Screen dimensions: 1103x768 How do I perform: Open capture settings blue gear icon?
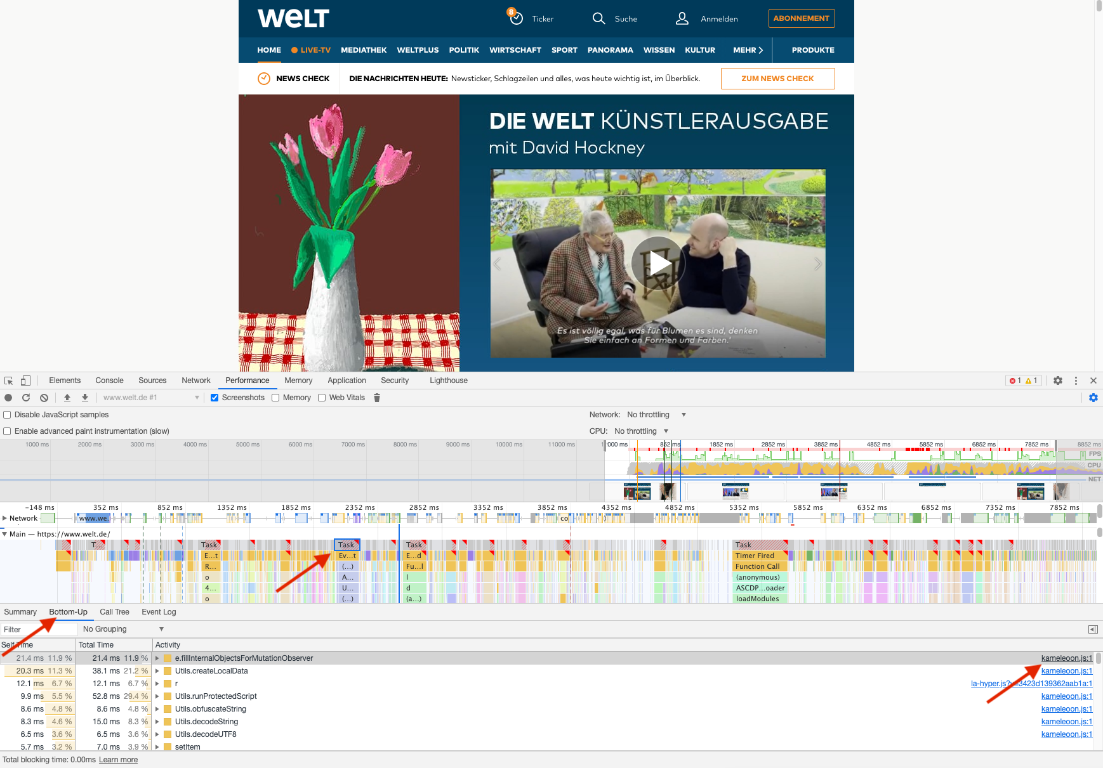(1093, 398)
